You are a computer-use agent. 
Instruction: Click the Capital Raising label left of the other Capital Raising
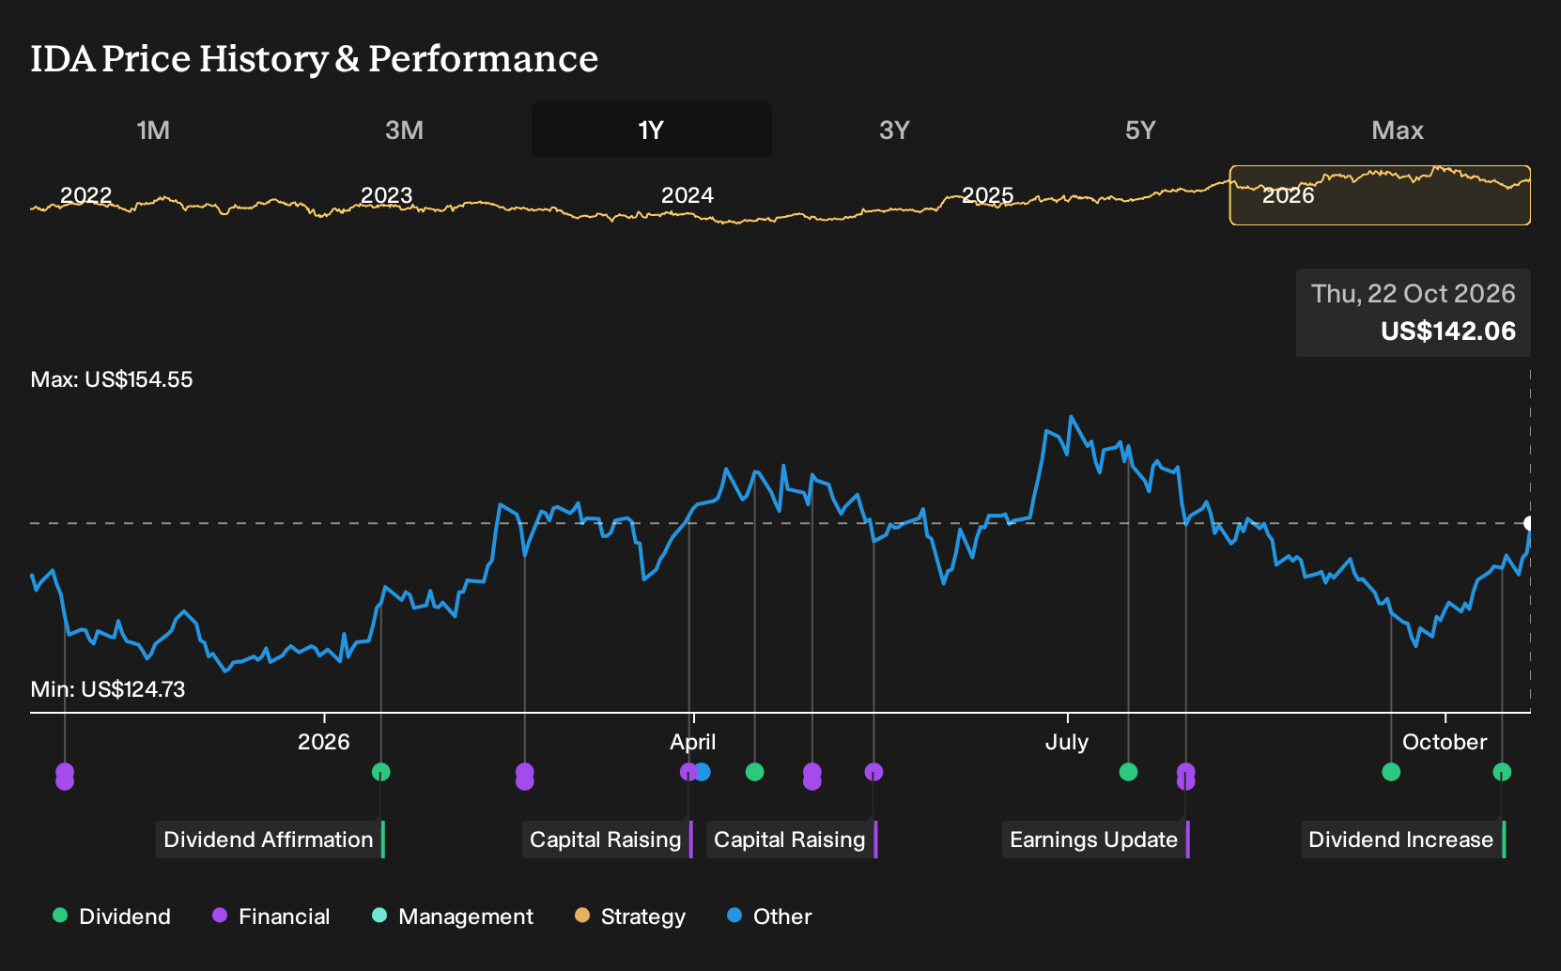click(607, 840)
